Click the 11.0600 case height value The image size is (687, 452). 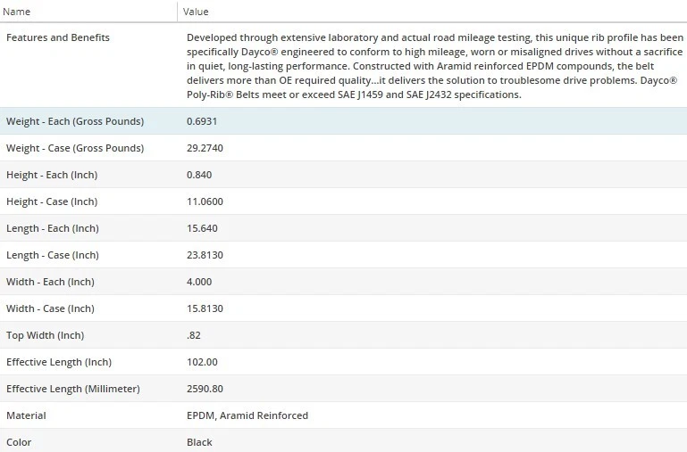[205, 201]
